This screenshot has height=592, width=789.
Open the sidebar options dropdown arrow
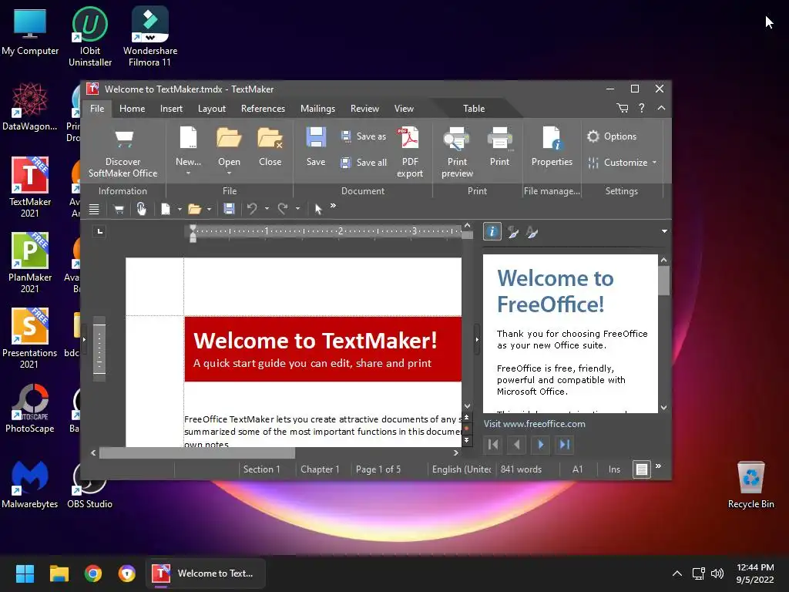click(x=664, y=231)
